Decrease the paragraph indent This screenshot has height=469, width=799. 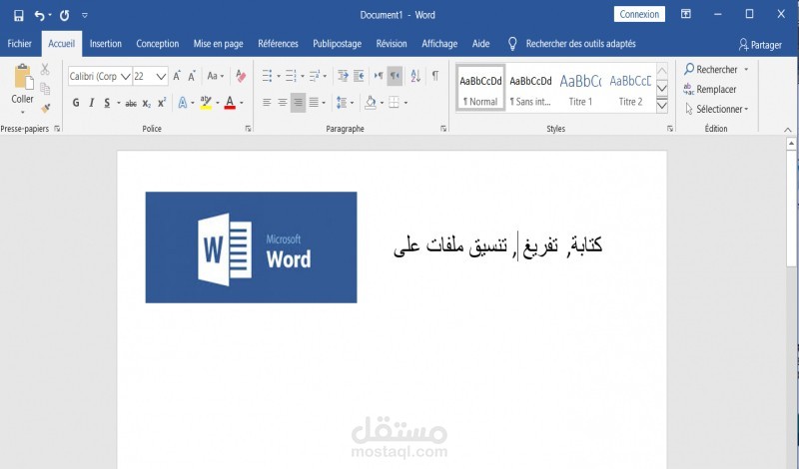(343, 76)
